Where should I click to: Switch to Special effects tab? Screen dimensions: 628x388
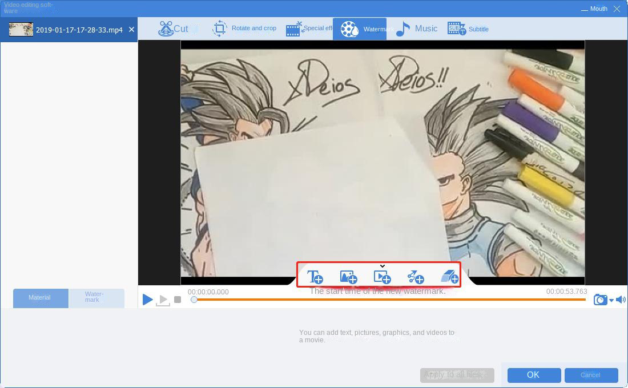click(309, 29)
